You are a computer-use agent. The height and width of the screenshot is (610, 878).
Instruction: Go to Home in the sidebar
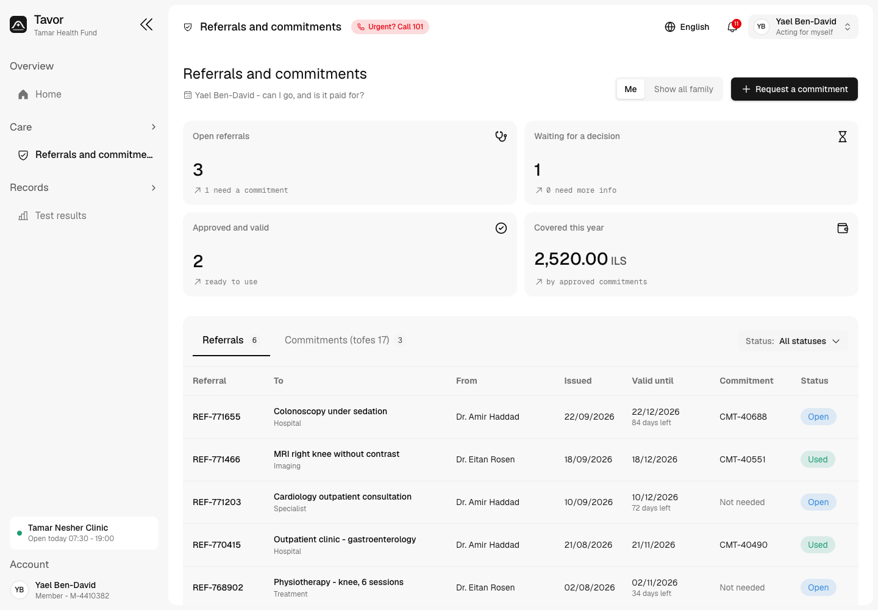(84, 95)
